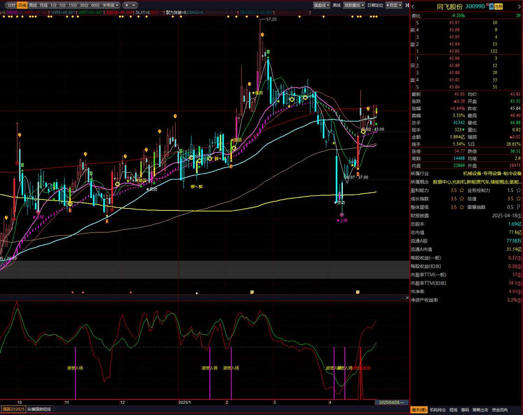This screenshot has height=415, width=523.
Task: Click the yellow 注册 badge beside the stock code
Action: pyautogui.click(x=498, y=6)
